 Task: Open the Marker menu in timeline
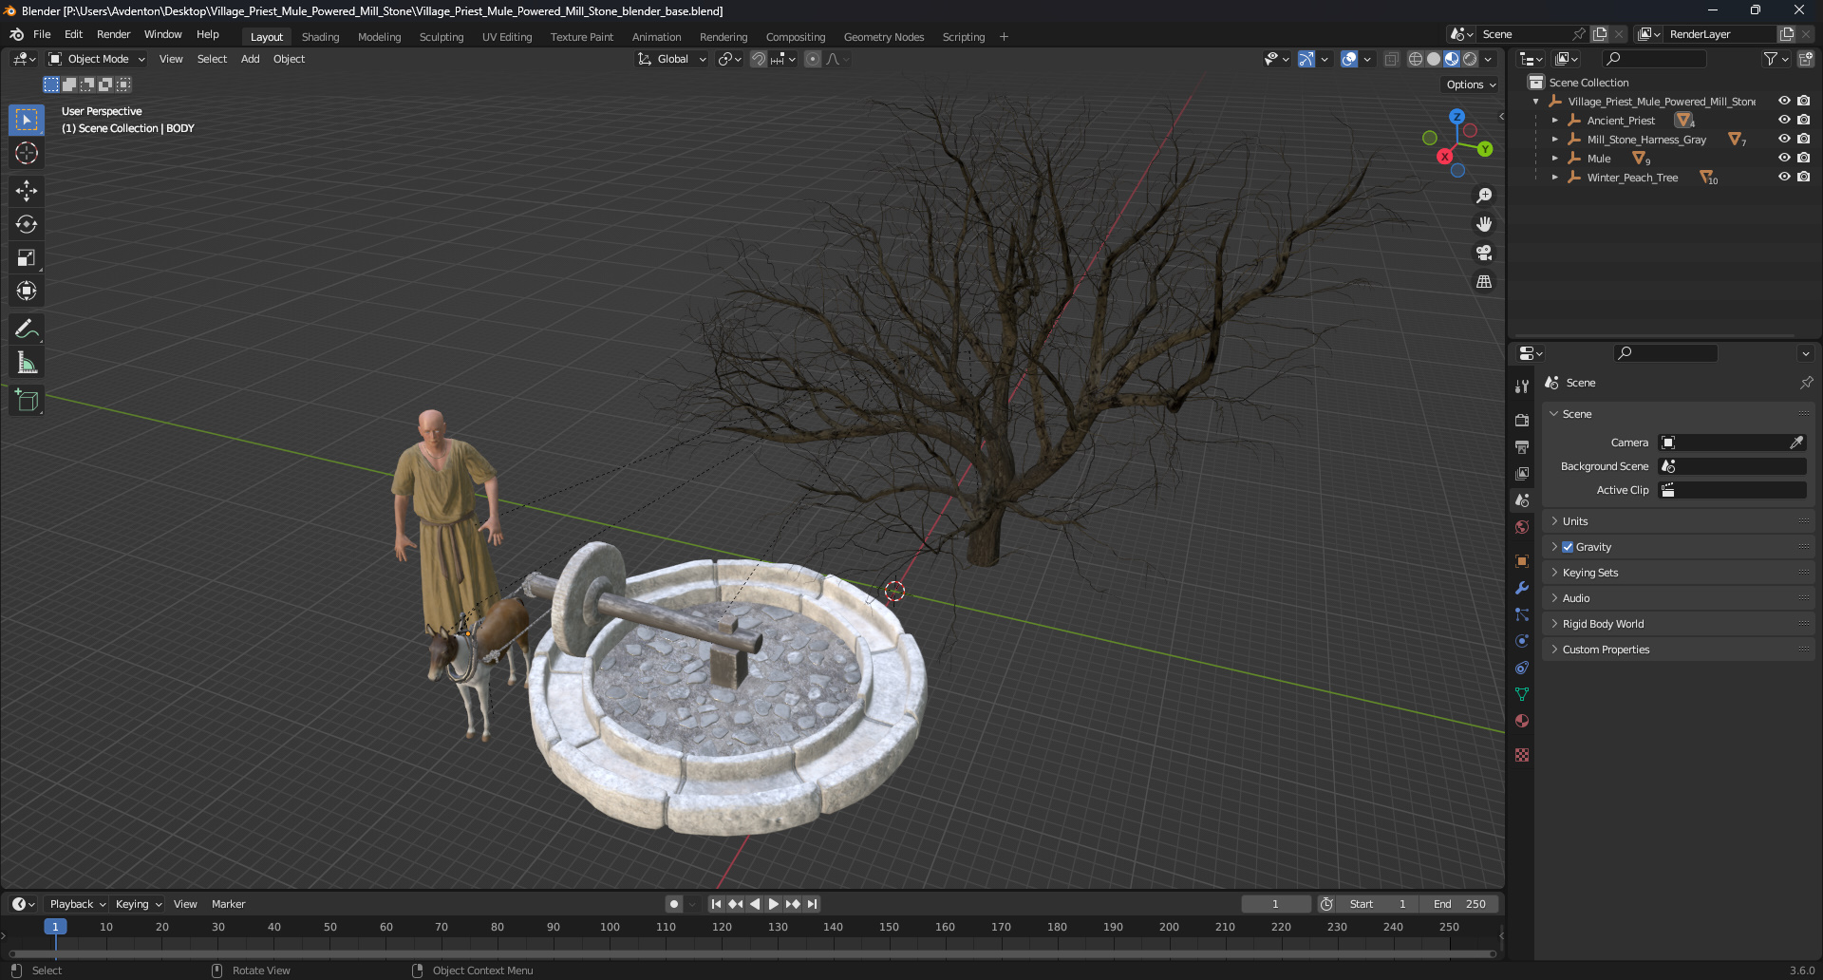(228, 904)
